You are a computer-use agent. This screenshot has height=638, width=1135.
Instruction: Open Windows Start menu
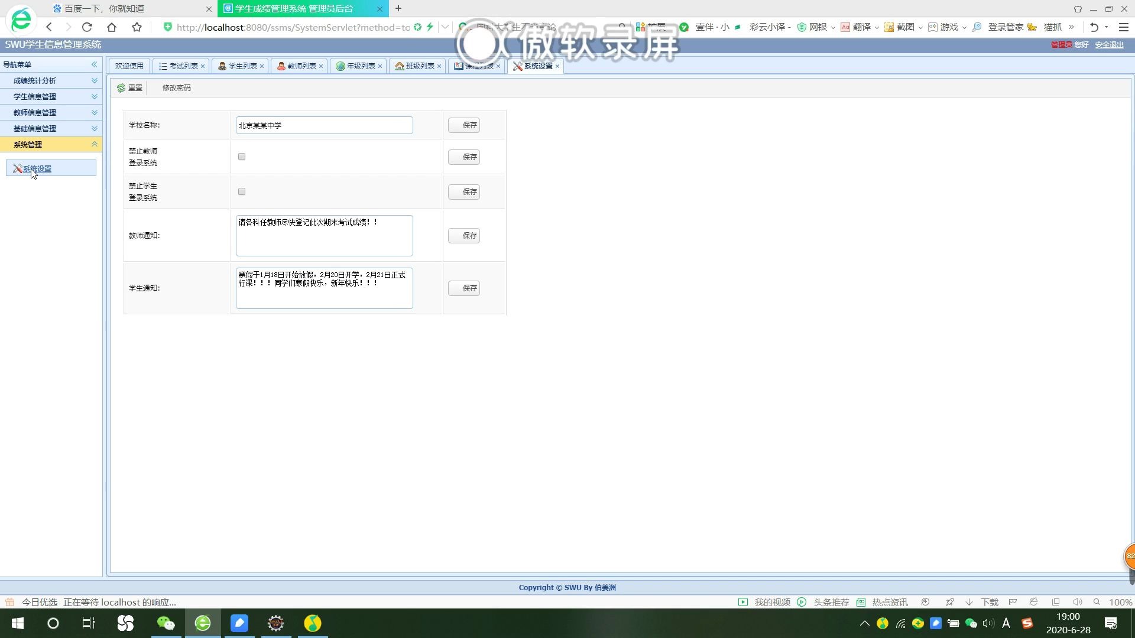tap(18, 623)
